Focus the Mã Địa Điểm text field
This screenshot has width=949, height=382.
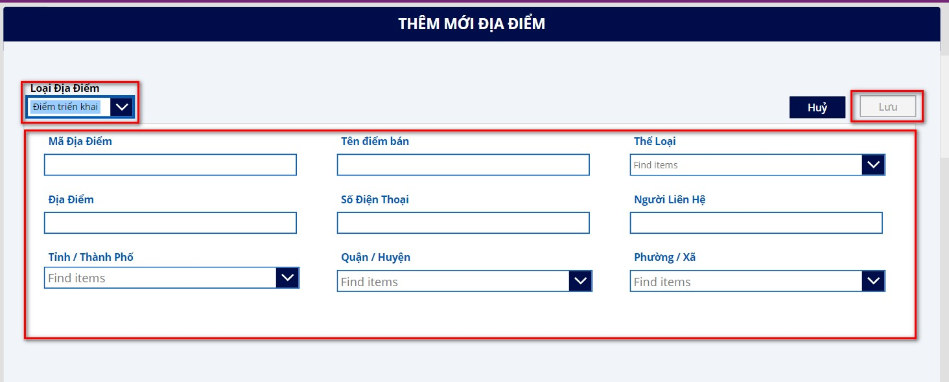click(x=170, y=165)
